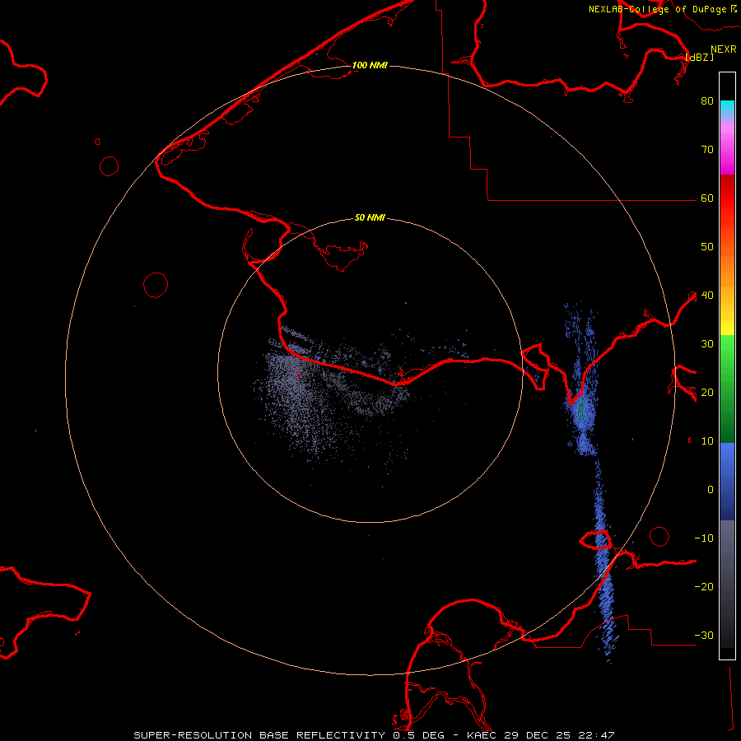Click the 80 value on the dBZ scale
Image resolution: width=741 pixels, height=741 pixels.
707,101
